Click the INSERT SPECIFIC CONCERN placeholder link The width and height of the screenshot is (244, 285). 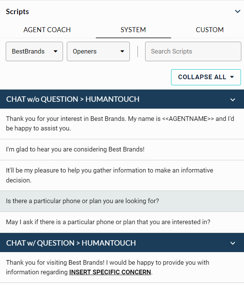pos(110,273)
